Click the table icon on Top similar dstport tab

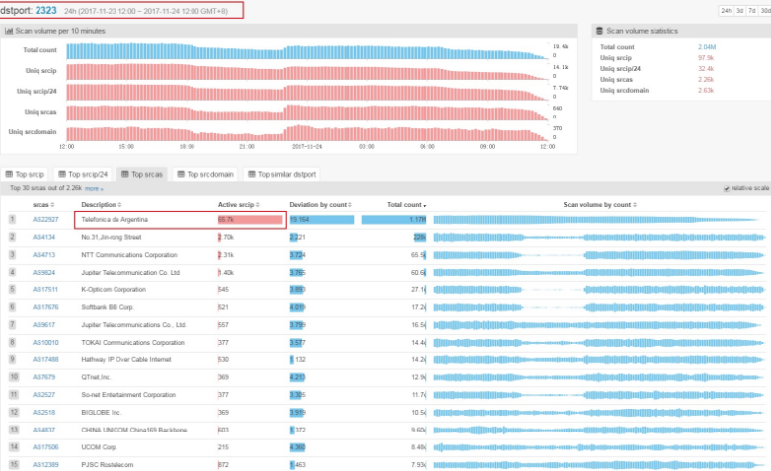pos(250,174)
